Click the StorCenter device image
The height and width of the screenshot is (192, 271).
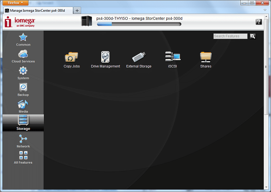tap(86, 21)
